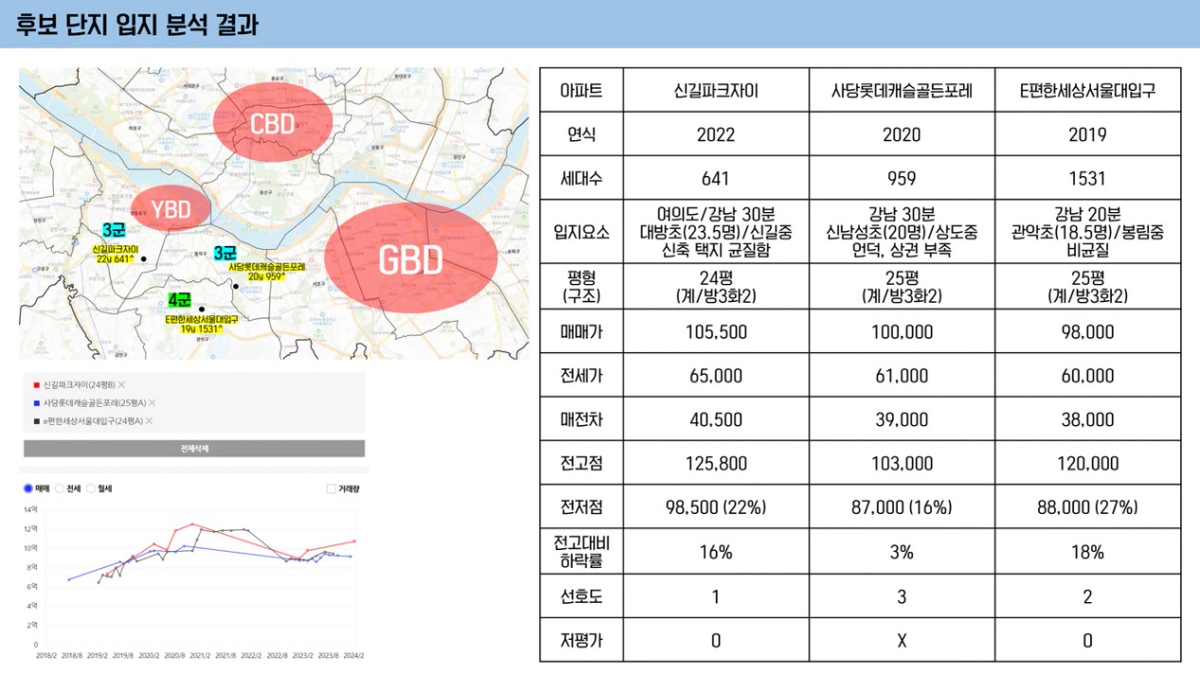Click the 사당롯데캐슬골든포레 20y 959 map label

(x=268, y=272)
